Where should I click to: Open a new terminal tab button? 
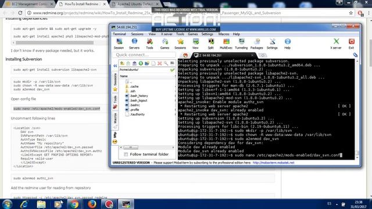(x=262, y=55)
